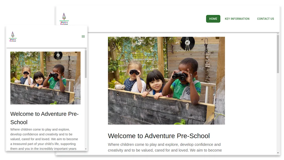284x160 pixels.
Task: Click the mobile paragraph about 'develop confidence and creativity'
Action: pyautogui.click(x=44, y=139)
